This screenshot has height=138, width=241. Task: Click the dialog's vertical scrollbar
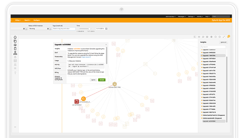pos(107,56)
